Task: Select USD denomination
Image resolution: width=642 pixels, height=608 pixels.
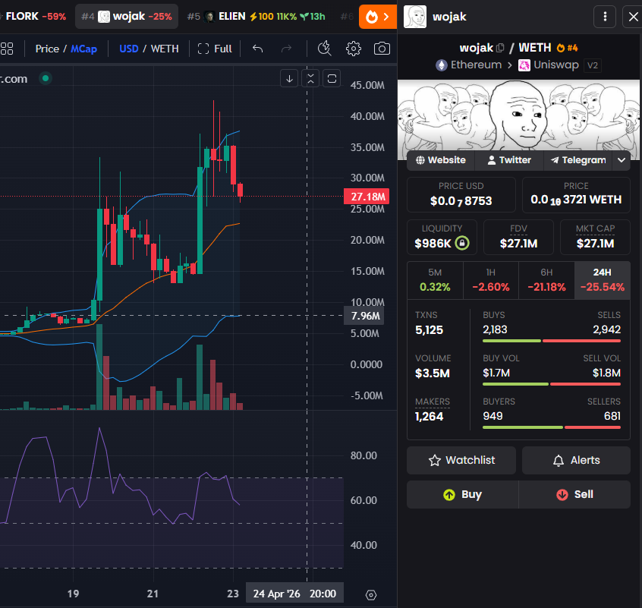Action: 128,49
